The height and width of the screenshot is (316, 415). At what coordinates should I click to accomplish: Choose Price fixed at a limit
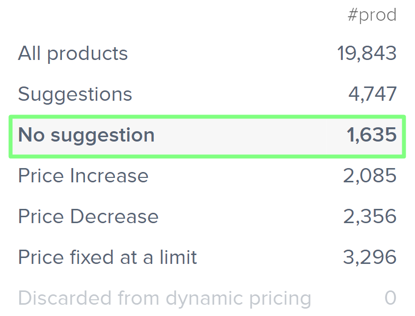coord(108,257)
